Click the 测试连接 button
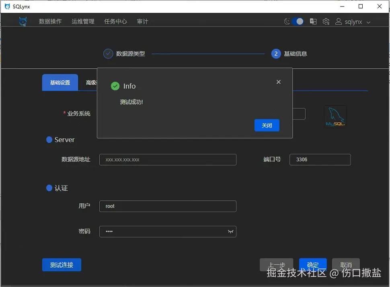This screenshot has height=287, width=390. (62, 264)
